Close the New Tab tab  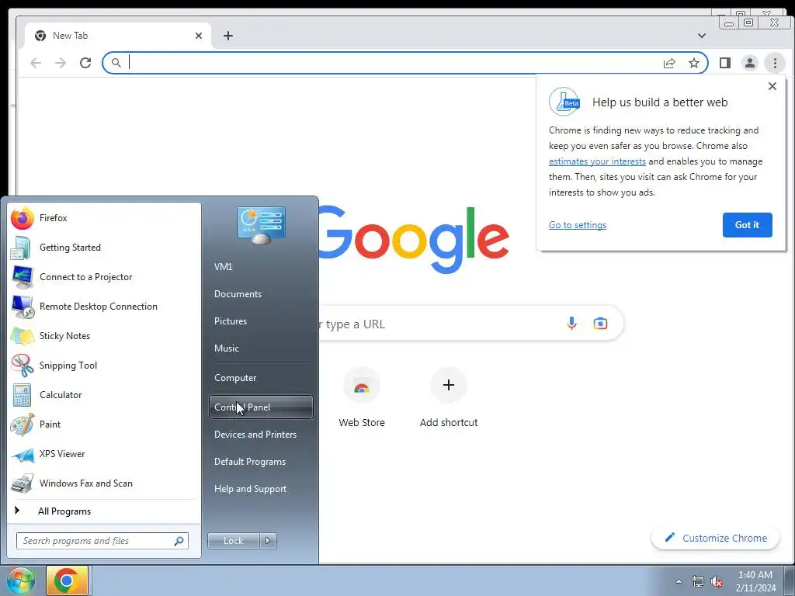click(199, 36)
